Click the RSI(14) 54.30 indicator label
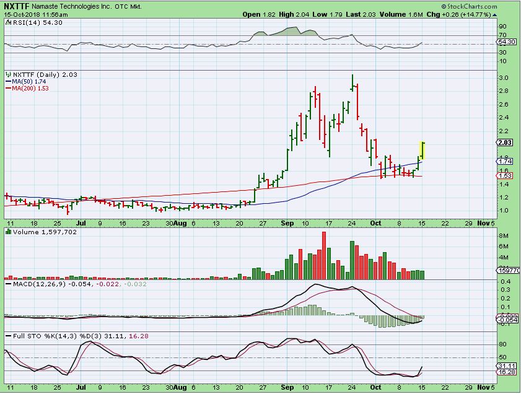521x394 pixels. coord(38,22)
